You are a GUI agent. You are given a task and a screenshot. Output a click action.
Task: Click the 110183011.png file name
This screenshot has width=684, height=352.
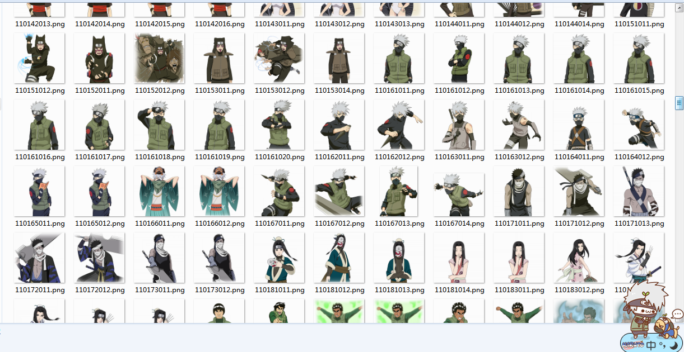coord(519,290)
